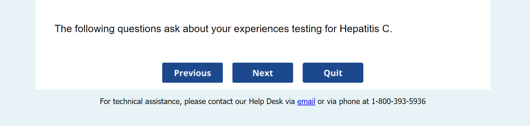Select the blue Next navigation button

(262, 73)
